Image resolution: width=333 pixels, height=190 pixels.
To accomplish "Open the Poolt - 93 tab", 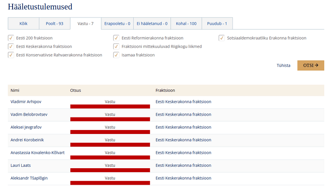I will 55,24.
